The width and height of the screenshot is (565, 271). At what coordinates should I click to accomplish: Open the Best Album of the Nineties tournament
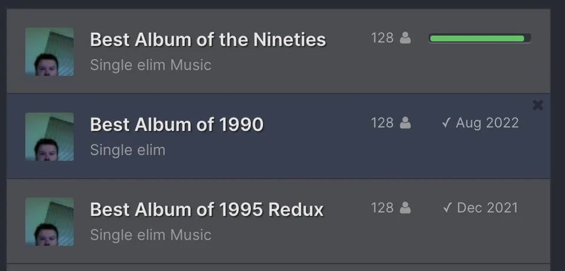[x=208, y=40]
